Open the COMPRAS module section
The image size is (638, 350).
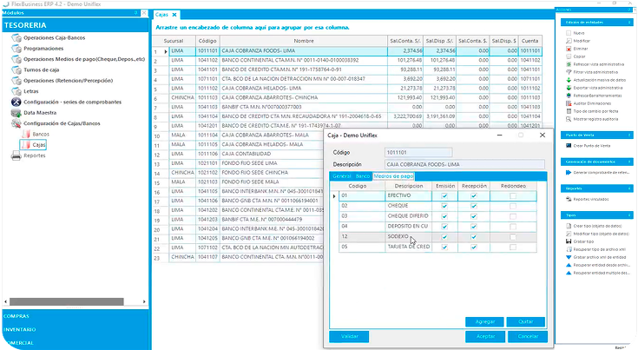(x=19, y=315)
